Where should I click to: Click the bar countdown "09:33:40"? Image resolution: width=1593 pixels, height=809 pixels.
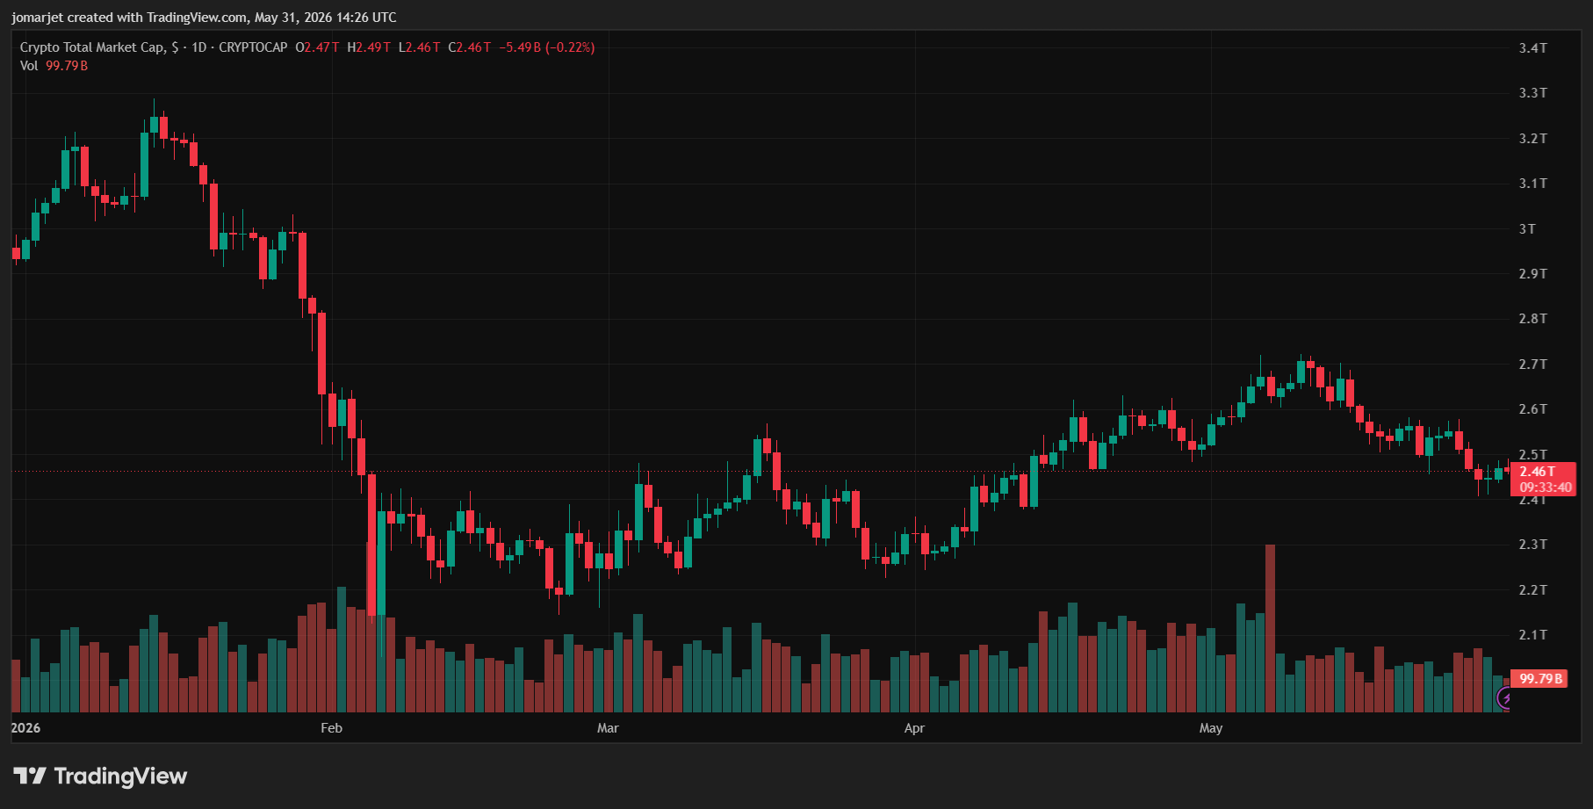pyautogui.click(x=1546, y=488)
